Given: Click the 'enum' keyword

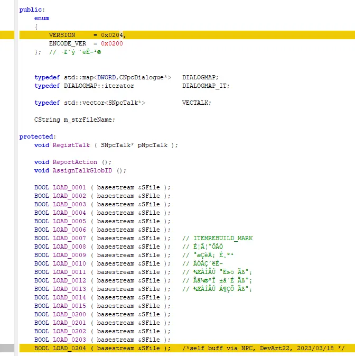Looking at the screenshot, I should coord(42,18).
